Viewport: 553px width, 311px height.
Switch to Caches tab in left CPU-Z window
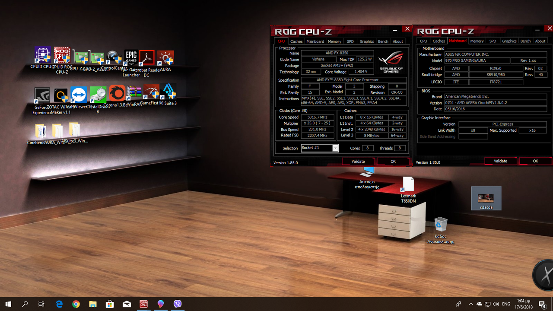click(x=296, y=41)
